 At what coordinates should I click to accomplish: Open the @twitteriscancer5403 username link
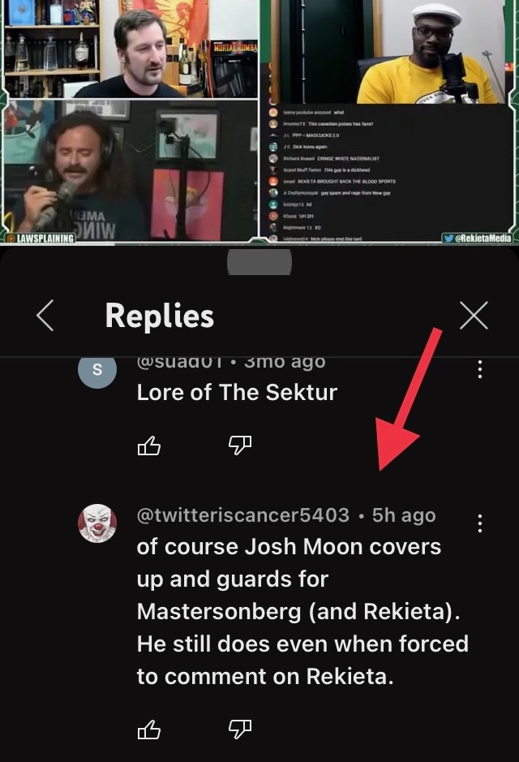click(243, 515)
